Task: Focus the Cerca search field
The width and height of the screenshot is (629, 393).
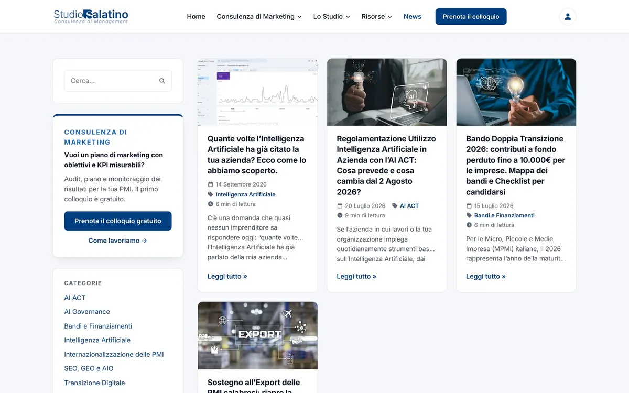Action: [118, 81]
